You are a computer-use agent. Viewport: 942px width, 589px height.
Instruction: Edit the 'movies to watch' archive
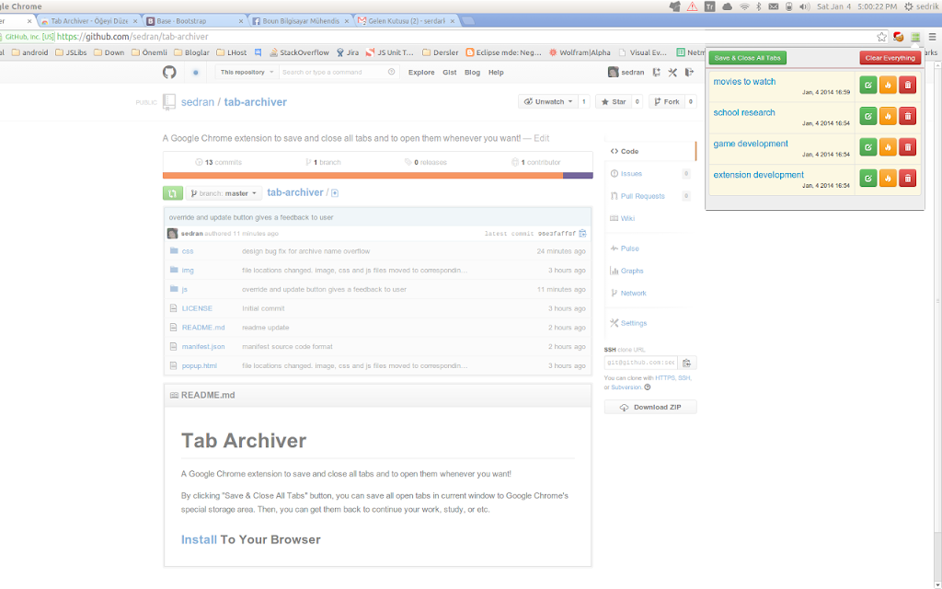click(x=868, y=85)
